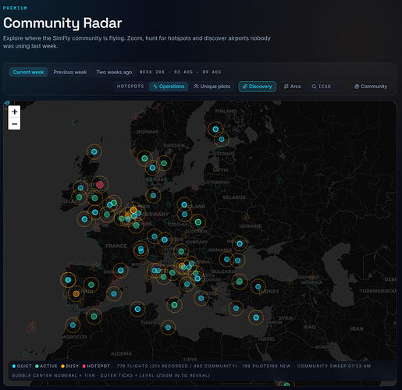402x390 pixels.
Task: Click the cyan marker in Morocco
Action: pyautogui.click(x=73, y=325)
